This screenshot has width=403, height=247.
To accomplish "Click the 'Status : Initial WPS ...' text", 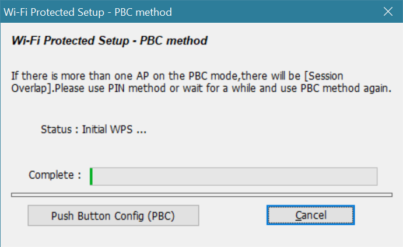I will tap(93, 130).
